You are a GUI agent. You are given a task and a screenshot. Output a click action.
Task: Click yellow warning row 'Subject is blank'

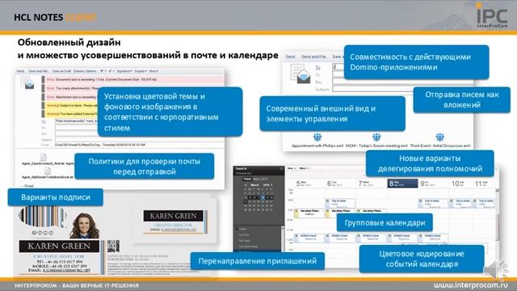(70, 106)
